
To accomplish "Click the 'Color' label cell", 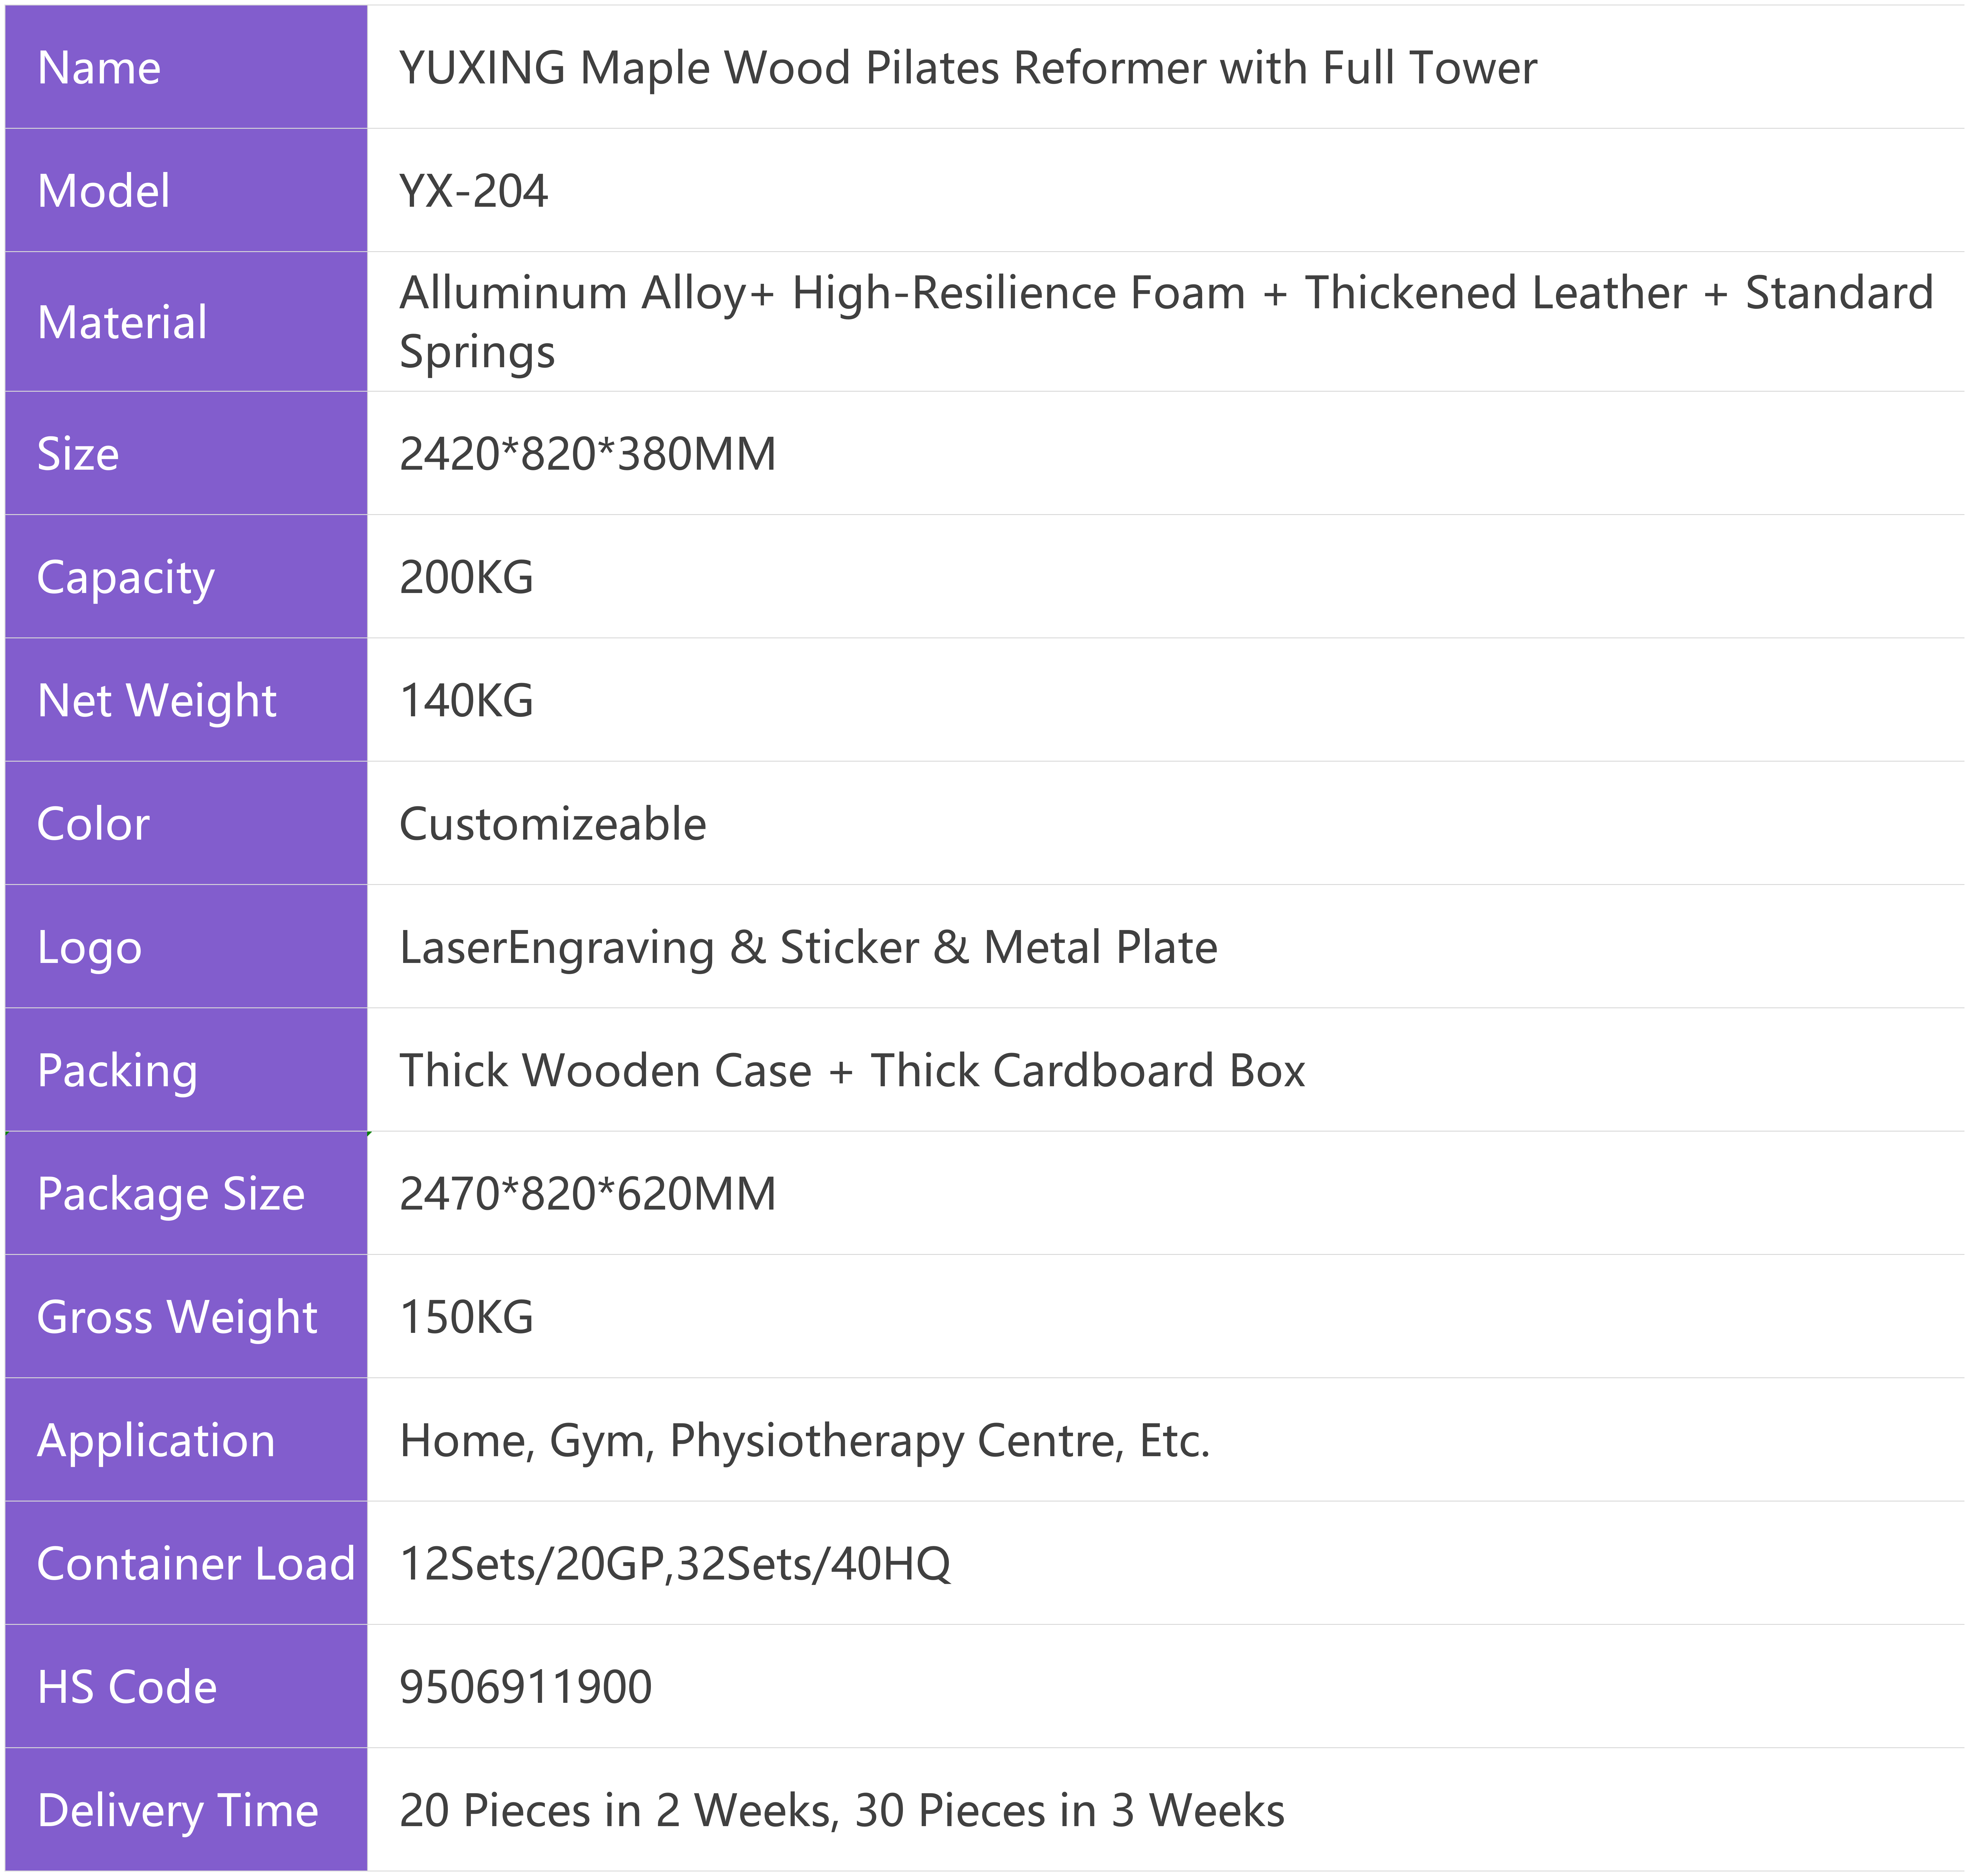I will point(186,823).
